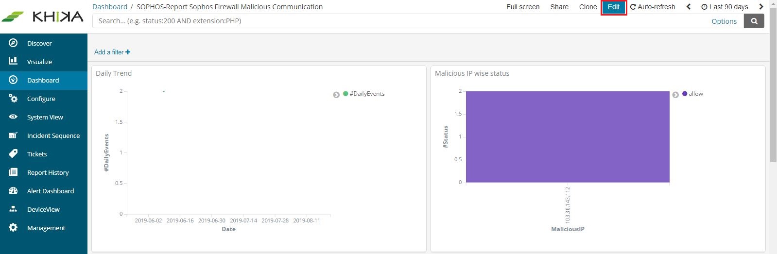
Task: Collapse the Malicious IP legend arrow
Action: tap(675, 95)
